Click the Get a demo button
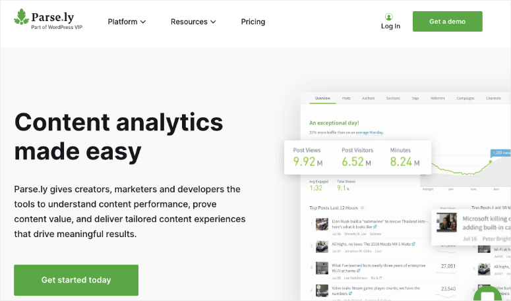This screenshot has width=511, height=301. (x=448, y=22)
